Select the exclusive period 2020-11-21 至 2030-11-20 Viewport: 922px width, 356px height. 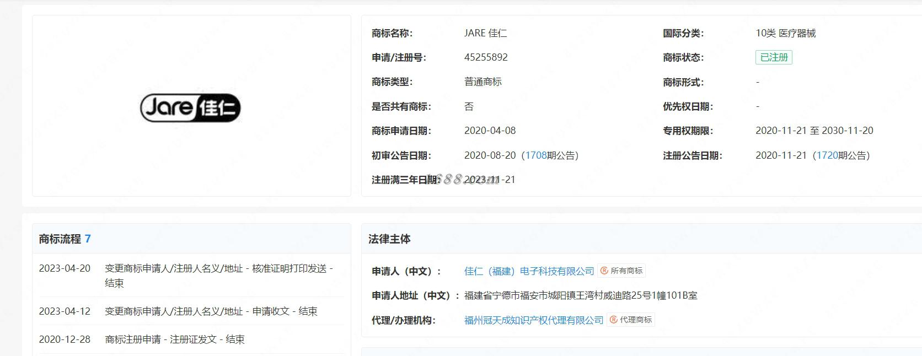click(814, 131)
